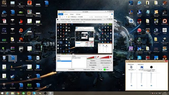Image resolution: width=169 pixels, height=95 pixels.
Task: Open the Aide menu in OBS
Action: coord(84,22)
